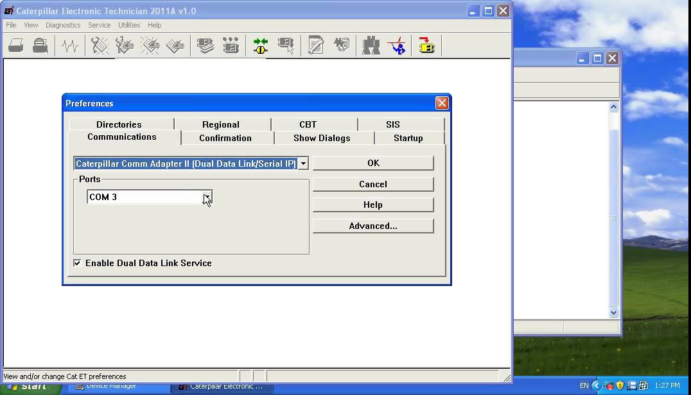This screenshot has width=691, height=395.
Task: Click the red and blue graph figure icon
Action: 397,46
